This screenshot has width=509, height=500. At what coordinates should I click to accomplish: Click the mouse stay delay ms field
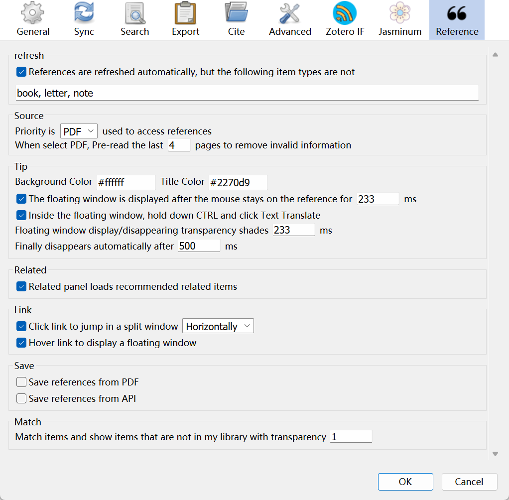378,199
